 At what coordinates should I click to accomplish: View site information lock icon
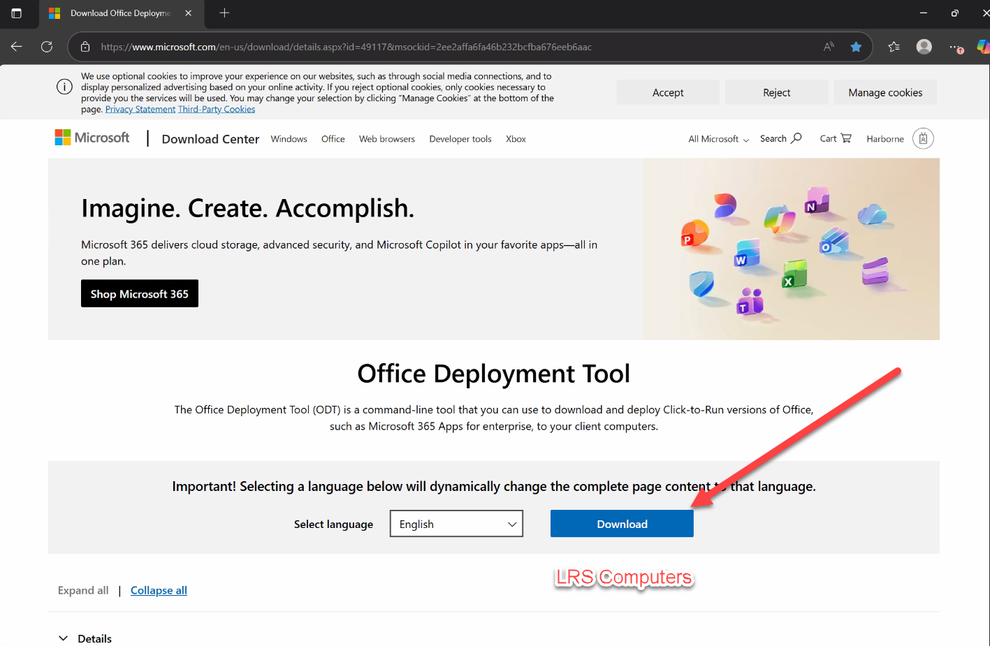[85, 47]
